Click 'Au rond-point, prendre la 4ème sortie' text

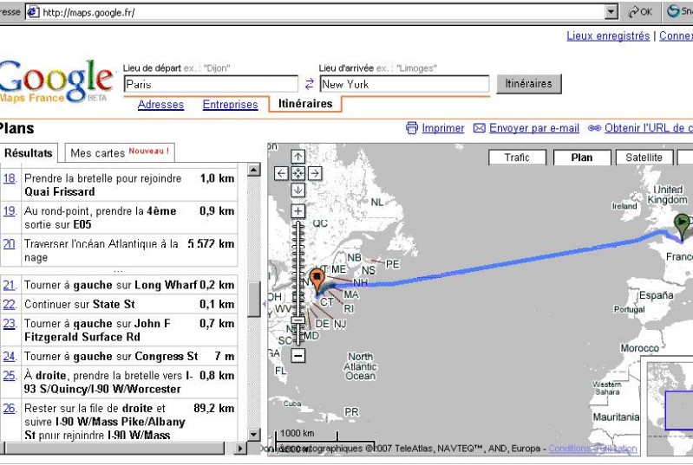101,217
